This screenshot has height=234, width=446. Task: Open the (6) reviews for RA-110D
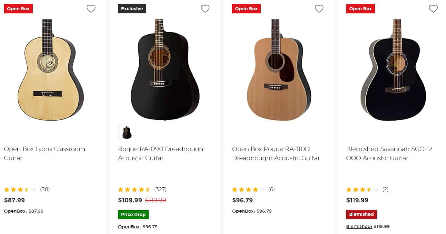pos(271,189)
